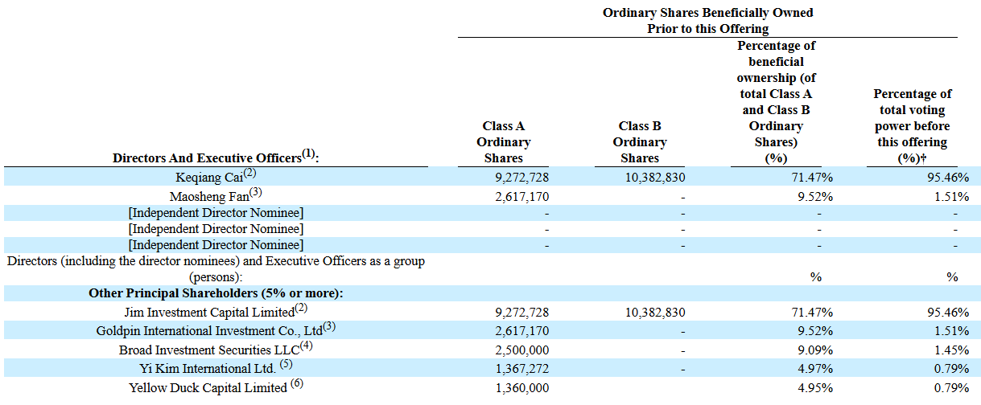Select the Directors and Executive Officers as a group row

[x=216, y=268]
